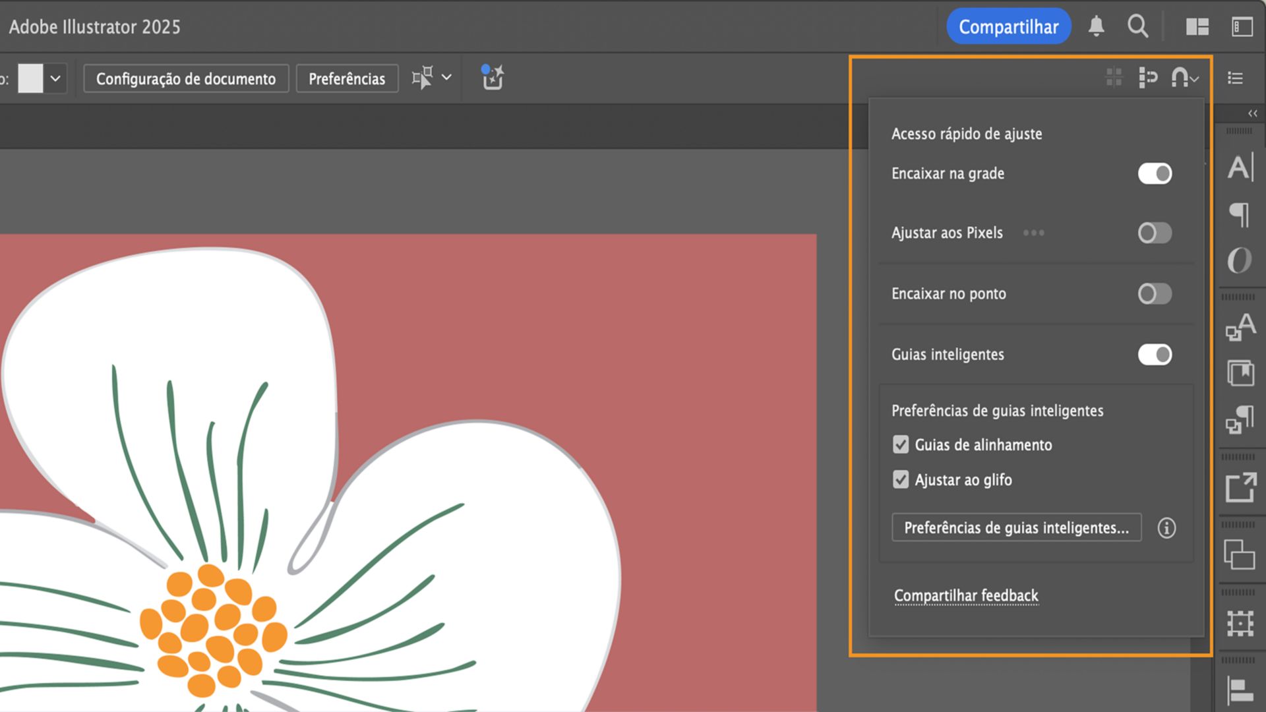
Task: Turn on Encaixar no ponto toggle
Action: [1155, 293]
